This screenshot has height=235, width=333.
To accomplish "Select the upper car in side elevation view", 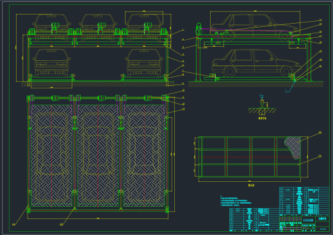I will point(255,28).
